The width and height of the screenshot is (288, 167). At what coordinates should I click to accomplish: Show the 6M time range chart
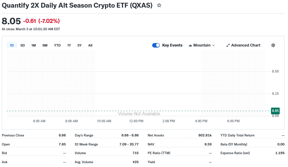(x=45, y=45)
